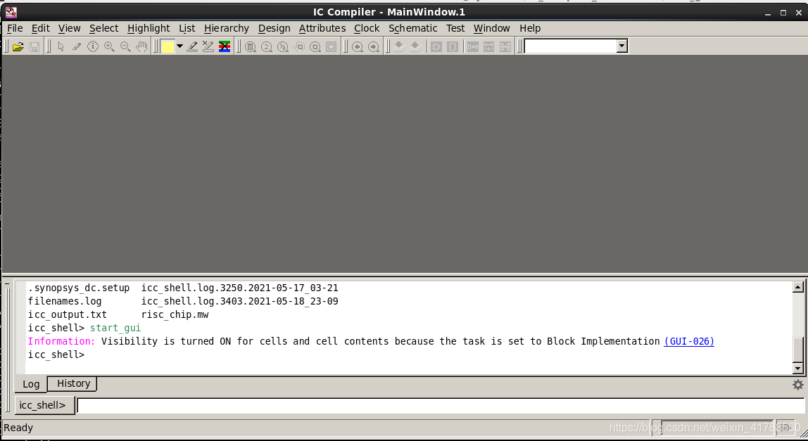Focus the icc_shell command input field
Screen dimensions: 808x441
pos(441,405)
